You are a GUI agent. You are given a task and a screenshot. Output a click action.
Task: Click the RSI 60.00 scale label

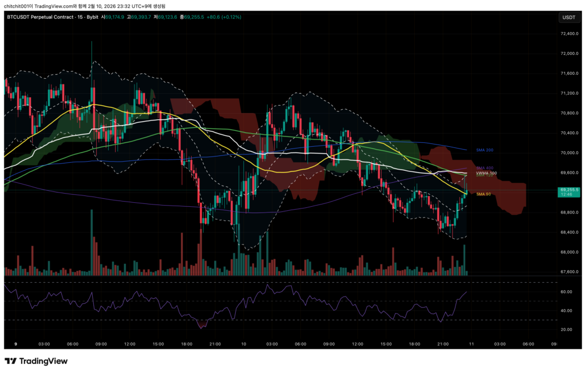(x=567, y=292)
